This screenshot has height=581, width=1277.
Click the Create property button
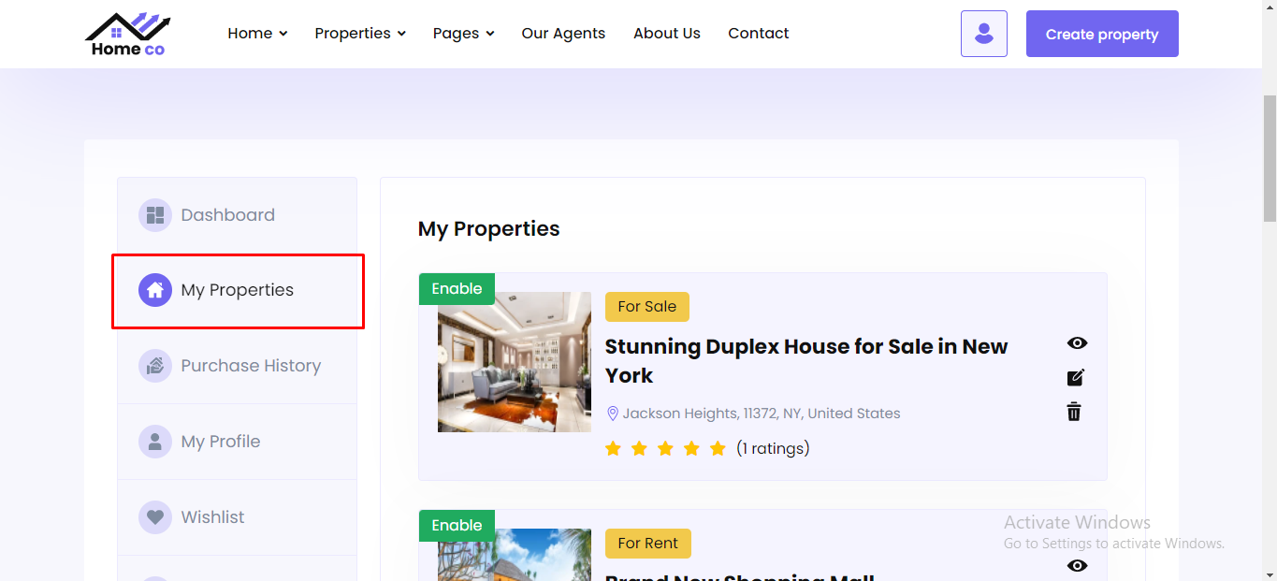click(x=1101, y=35)
